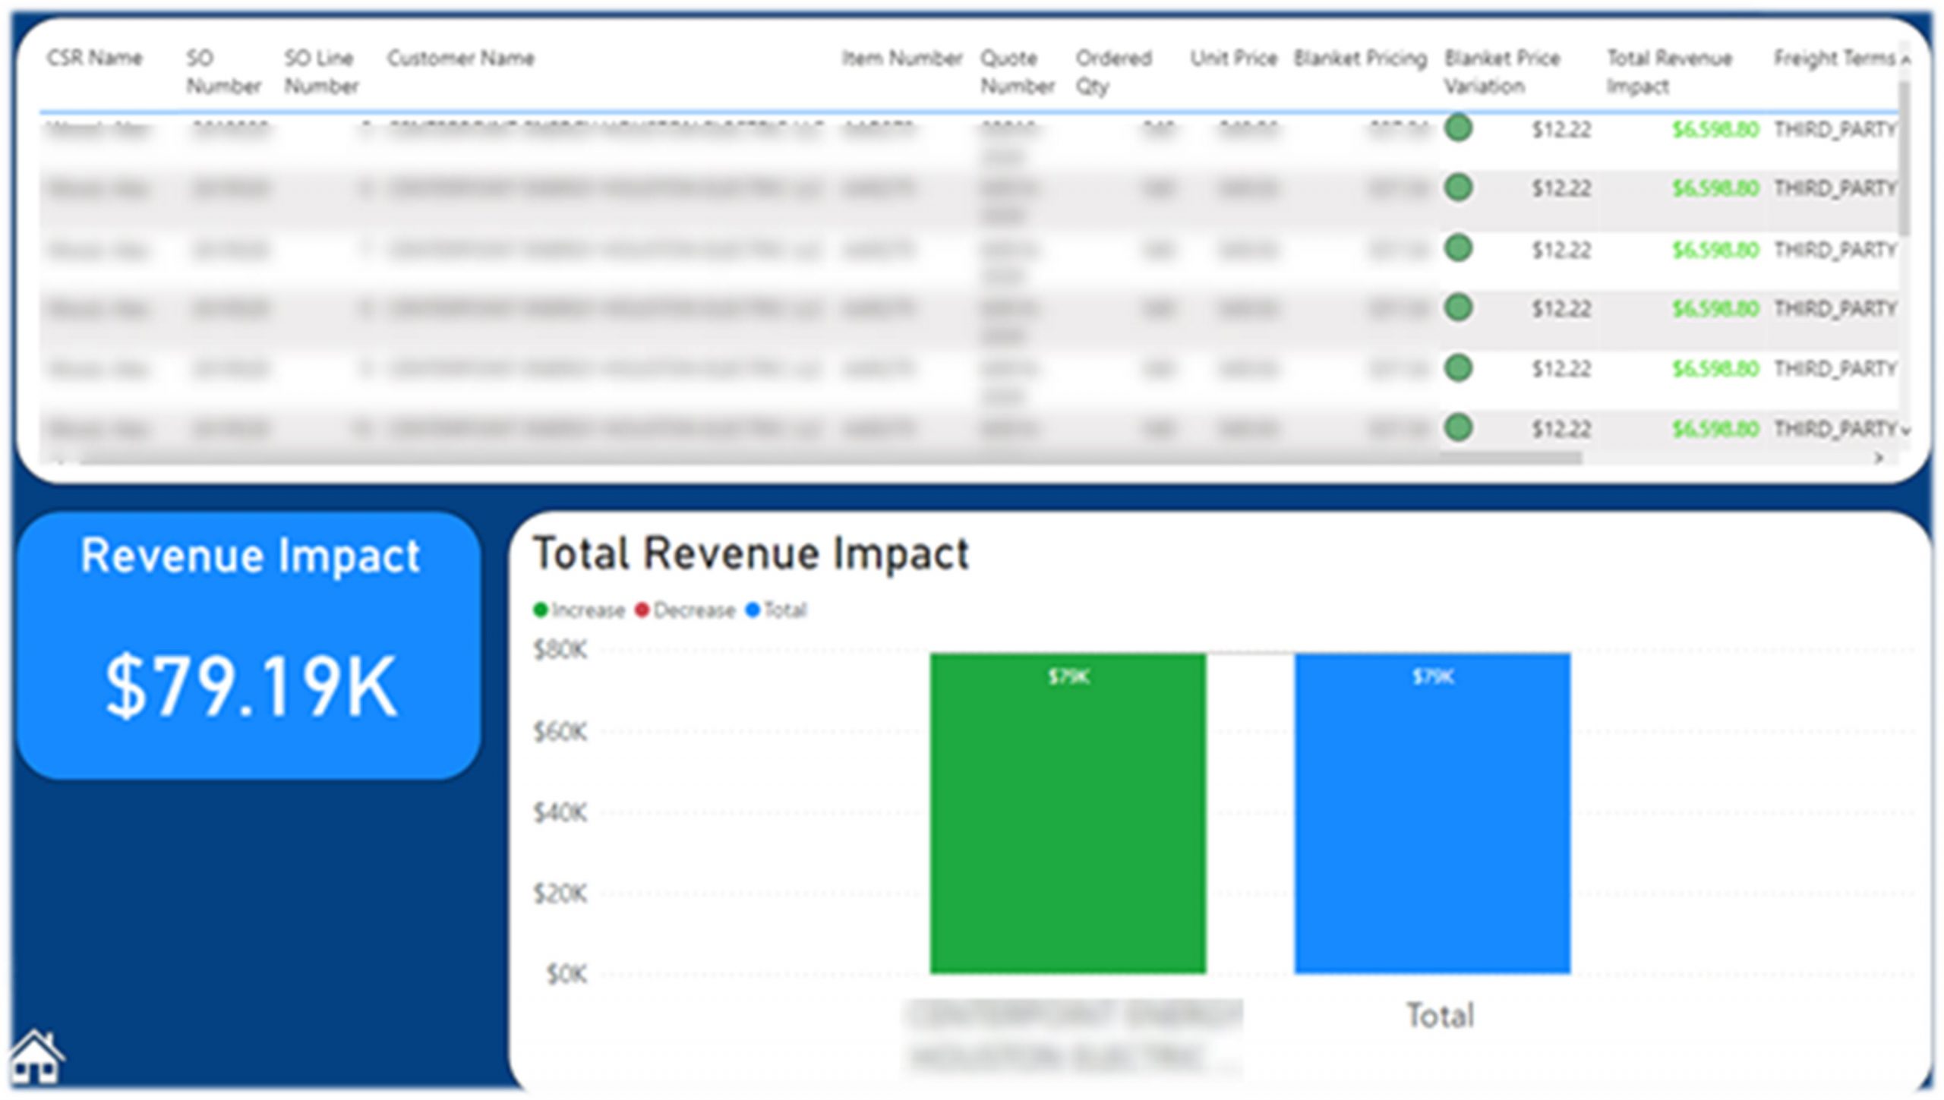Viewport: 1944px width, 1100px height.
Task: Select the green Increase bar in chart
Action: point(1067,812)
